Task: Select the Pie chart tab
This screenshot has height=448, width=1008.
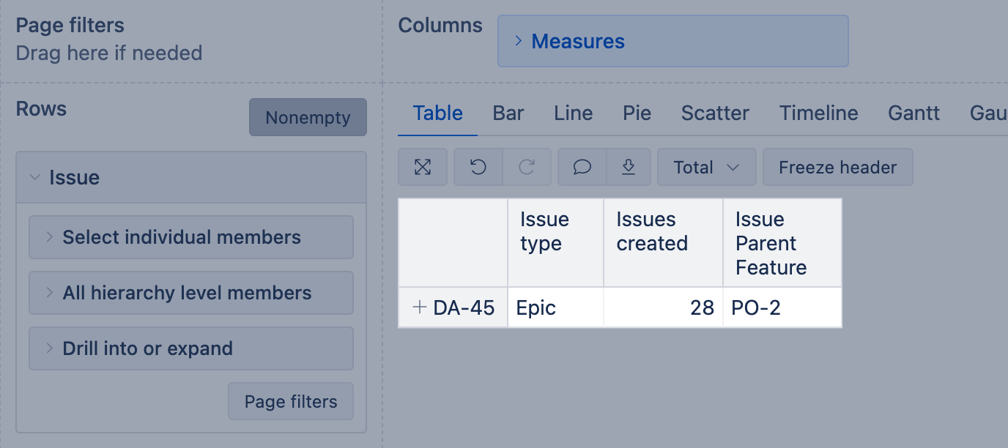Action: [x=637, y=113]
